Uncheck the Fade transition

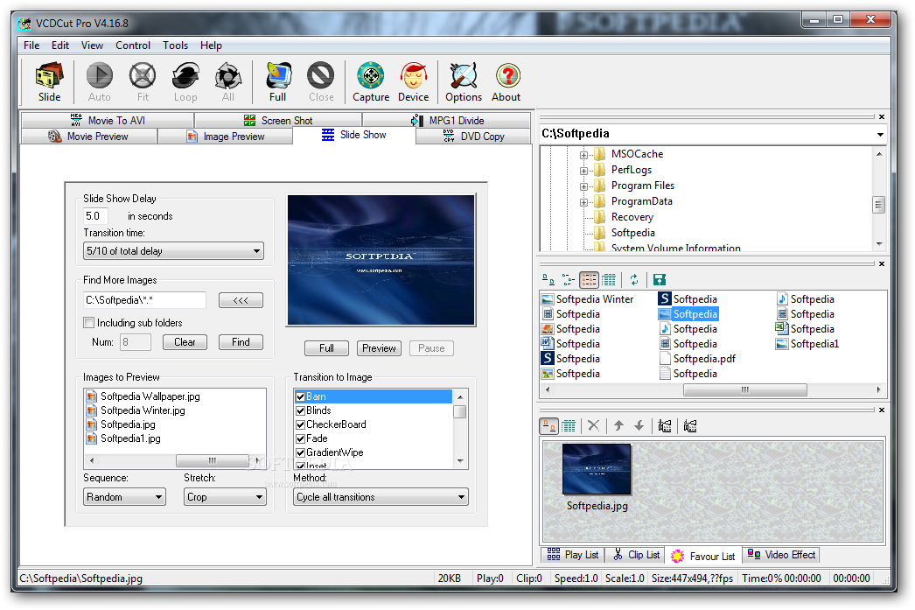pyautogui.click(x=301, y=439)
